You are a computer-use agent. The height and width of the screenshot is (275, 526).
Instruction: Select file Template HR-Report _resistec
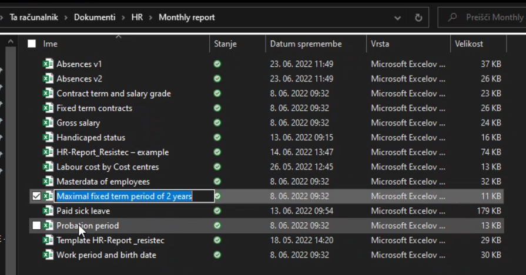click(x=110, y=240)
